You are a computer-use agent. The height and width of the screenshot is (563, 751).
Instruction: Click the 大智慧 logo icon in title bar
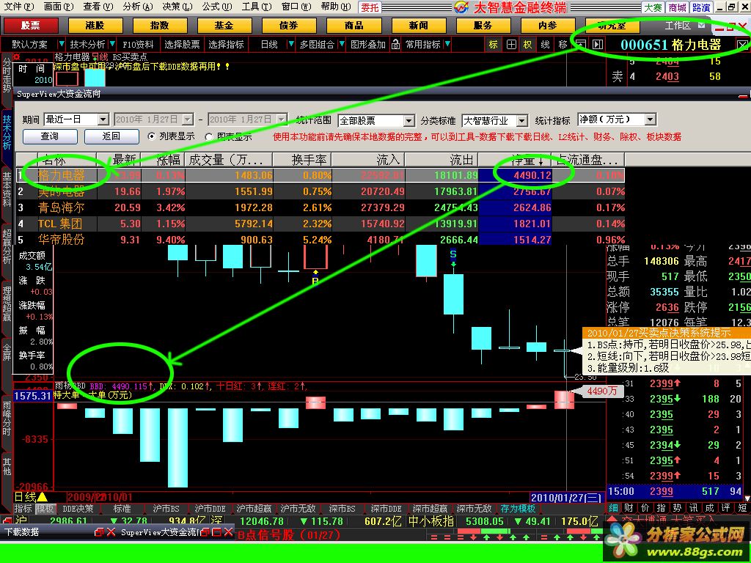pyautogui.click(x=461, y=7)
